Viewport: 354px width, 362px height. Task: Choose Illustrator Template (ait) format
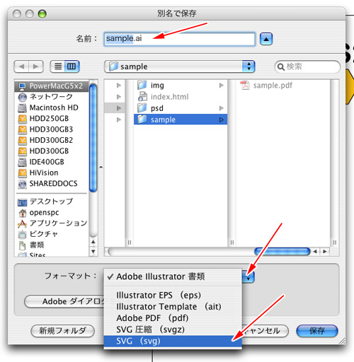(x=173, y=307)
